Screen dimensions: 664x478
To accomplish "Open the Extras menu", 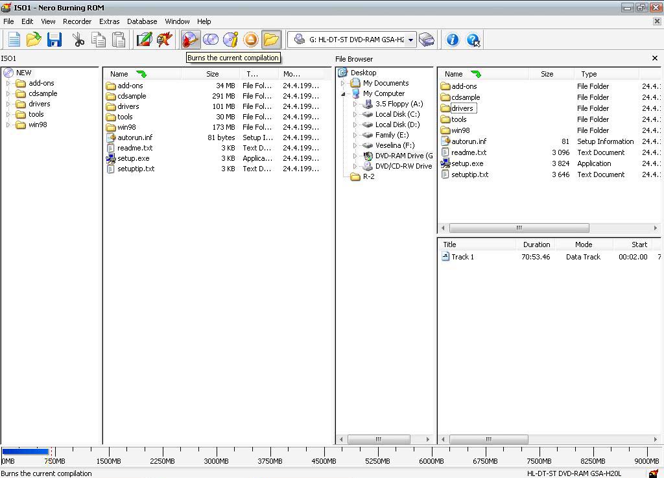I will (109, 21).
